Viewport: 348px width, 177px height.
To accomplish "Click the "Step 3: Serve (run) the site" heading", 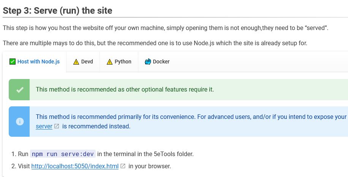I will click(x=57, y=10).
